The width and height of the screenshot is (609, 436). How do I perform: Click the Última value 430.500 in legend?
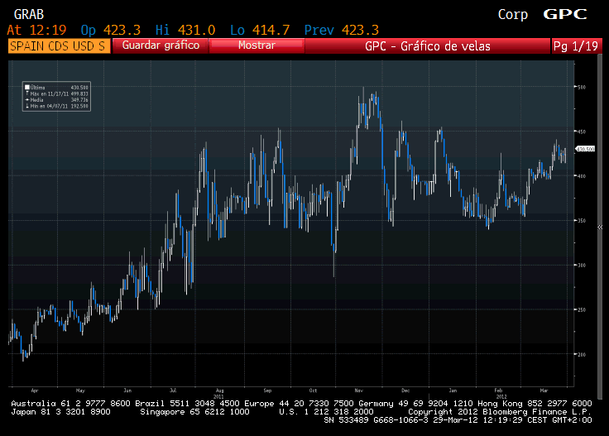pyautogui.click(x=79, y=88)
